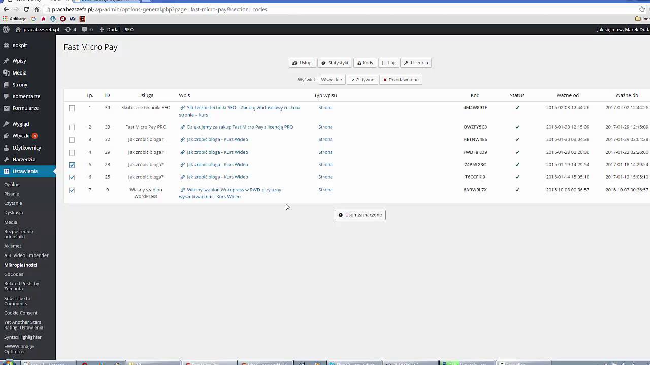Open EWWW Image Optimizer settings
Screen dimensions: 650x365
point(19,349)
